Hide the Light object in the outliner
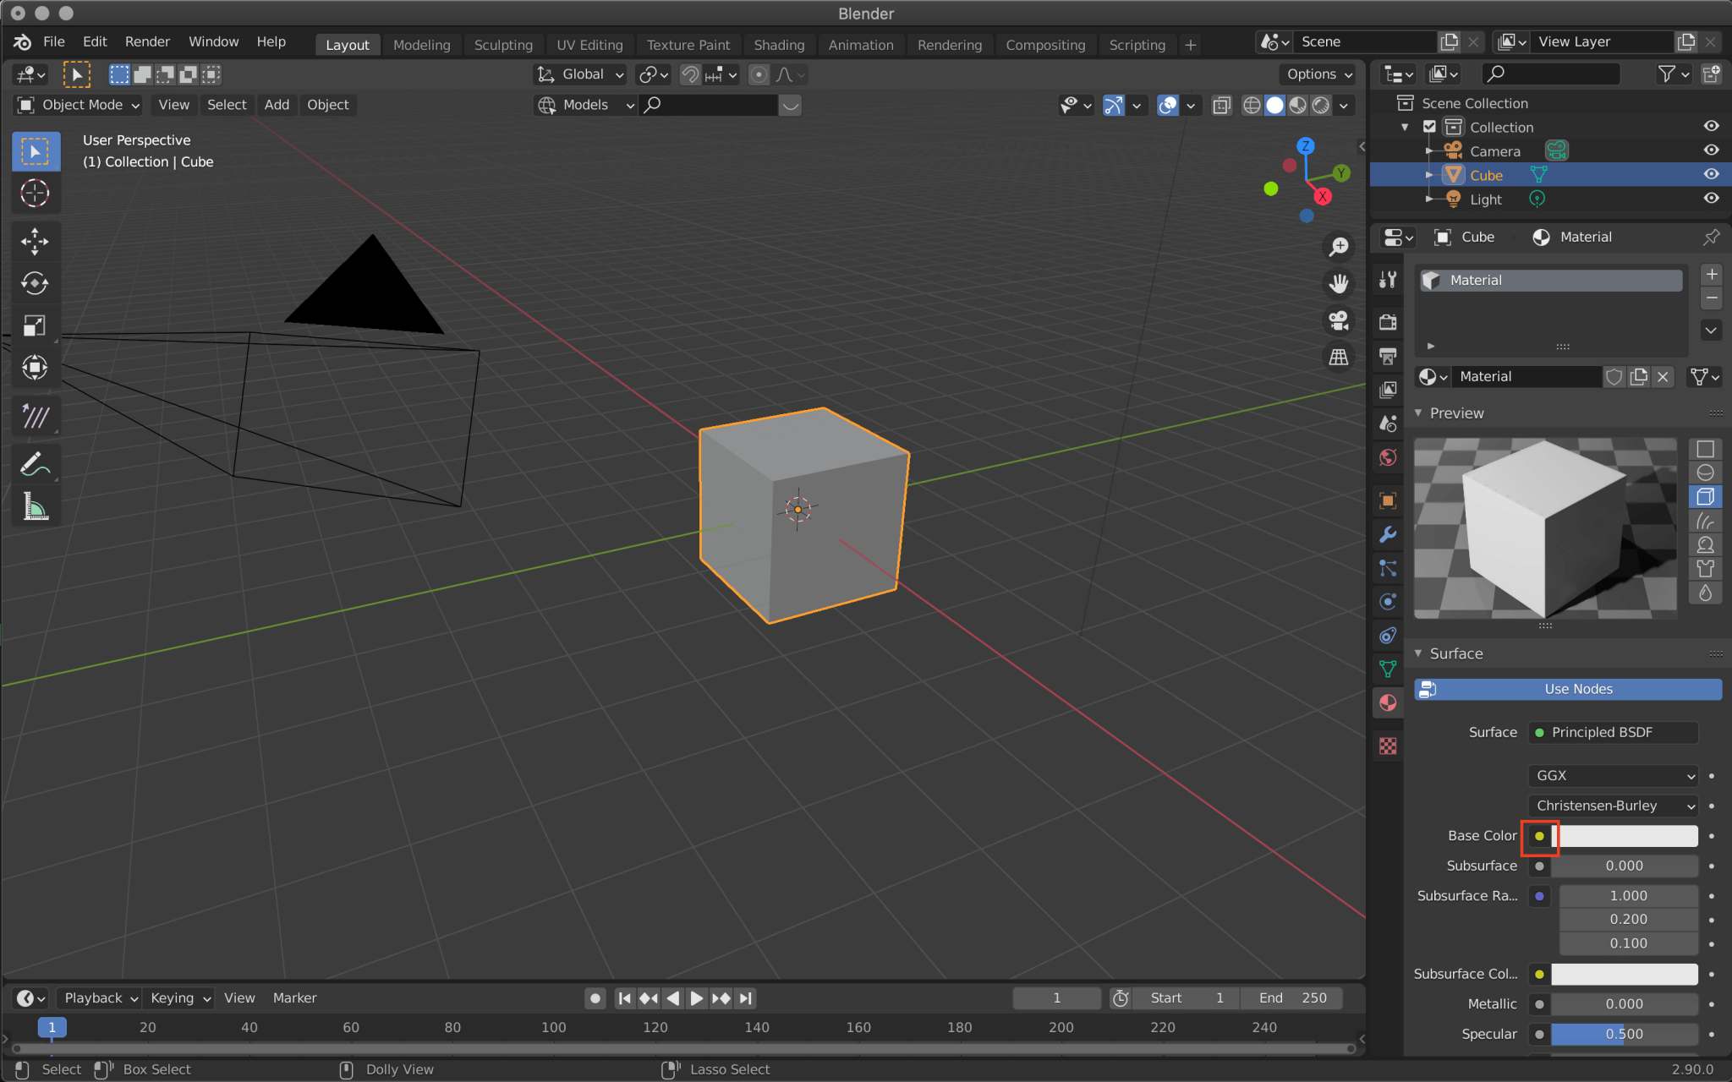The height and width of the screenshot is (1082, 1732). pyautogui.click(x=1710, y=198)
